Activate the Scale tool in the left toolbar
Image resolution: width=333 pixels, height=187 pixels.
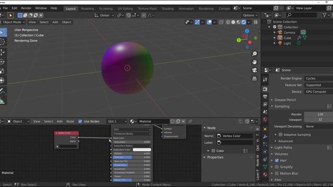tap(2, 71)
